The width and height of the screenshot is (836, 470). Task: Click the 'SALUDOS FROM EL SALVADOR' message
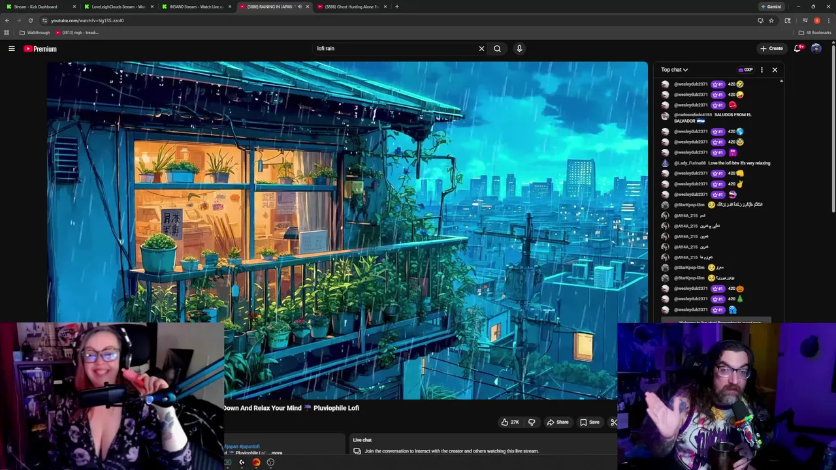coord(713,118)
